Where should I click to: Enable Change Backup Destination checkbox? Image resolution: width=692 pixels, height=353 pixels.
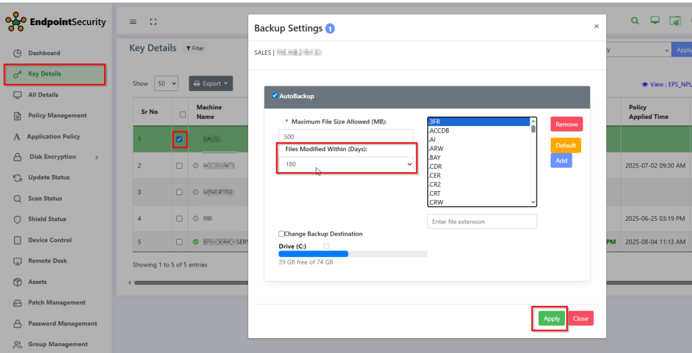282,234
